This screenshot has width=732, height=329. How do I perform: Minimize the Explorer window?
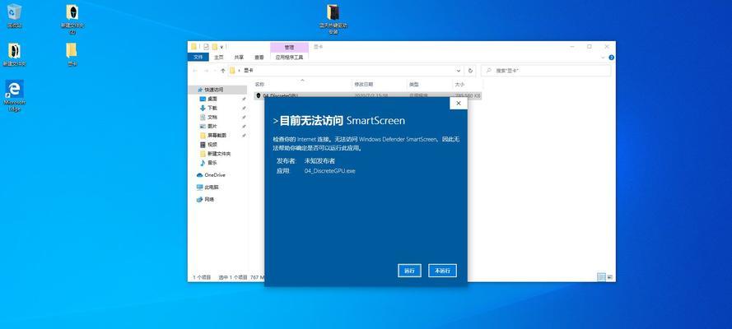(x=572, y=47)
